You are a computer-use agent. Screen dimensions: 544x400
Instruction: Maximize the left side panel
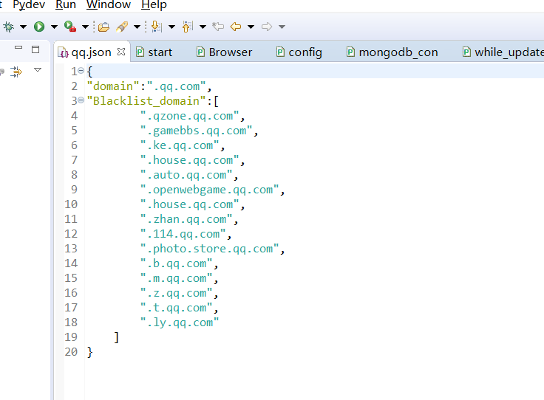pyautogui.click(x=35, y=49)
